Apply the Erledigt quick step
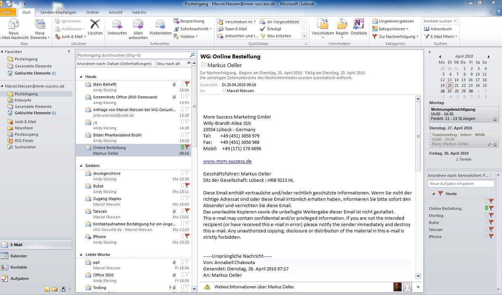502x295 pixels. coord(270,29)
